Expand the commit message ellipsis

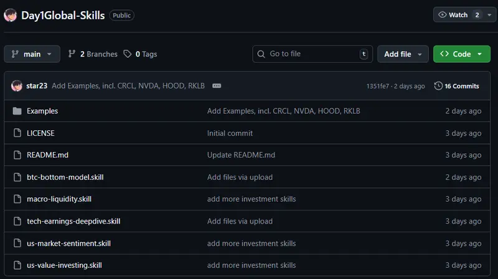(x=217, y=86)
